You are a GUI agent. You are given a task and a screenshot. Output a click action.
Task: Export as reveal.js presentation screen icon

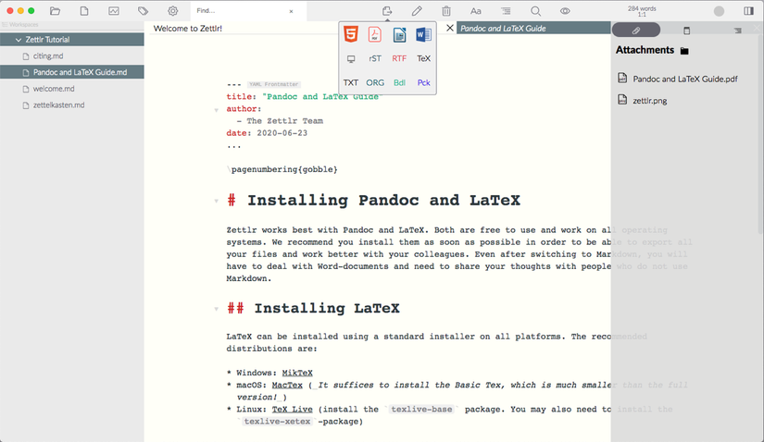pyautogui.click(x=351, y=59)
